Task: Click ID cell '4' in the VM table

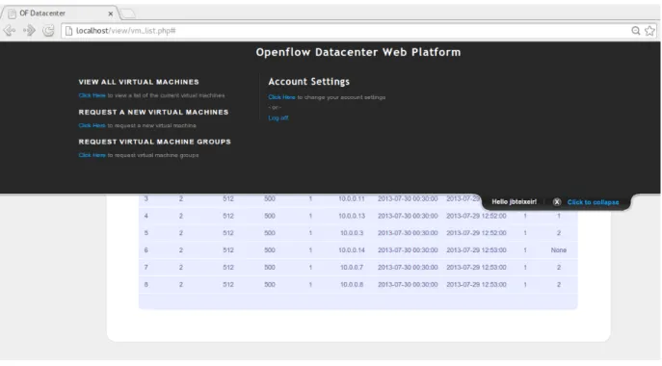Action: pos(146,216)
